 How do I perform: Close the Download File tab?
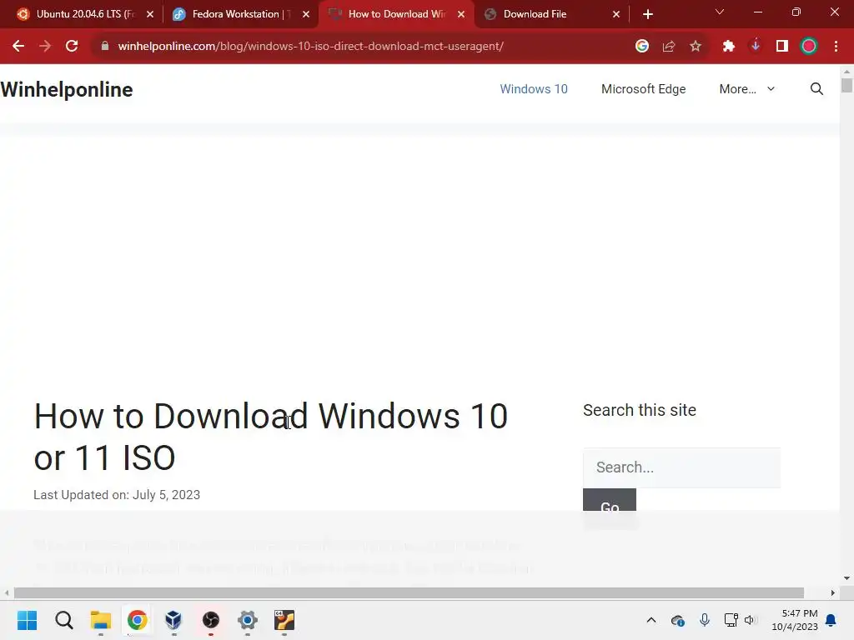616,14
